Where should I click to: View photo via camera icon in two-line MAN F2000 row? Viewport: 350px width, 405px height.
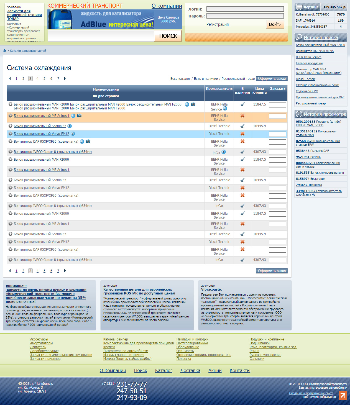click(x=193, y=104)
